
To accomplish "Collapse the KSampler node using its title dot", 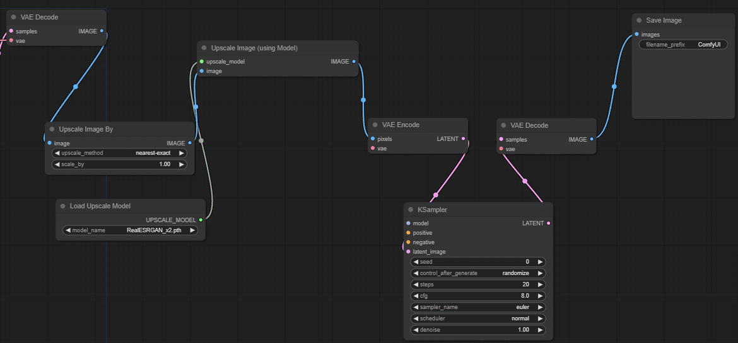I will click(411, 210).
